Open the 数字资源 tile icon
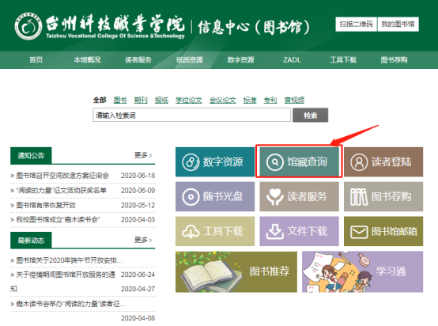 (x=191, y=162)
